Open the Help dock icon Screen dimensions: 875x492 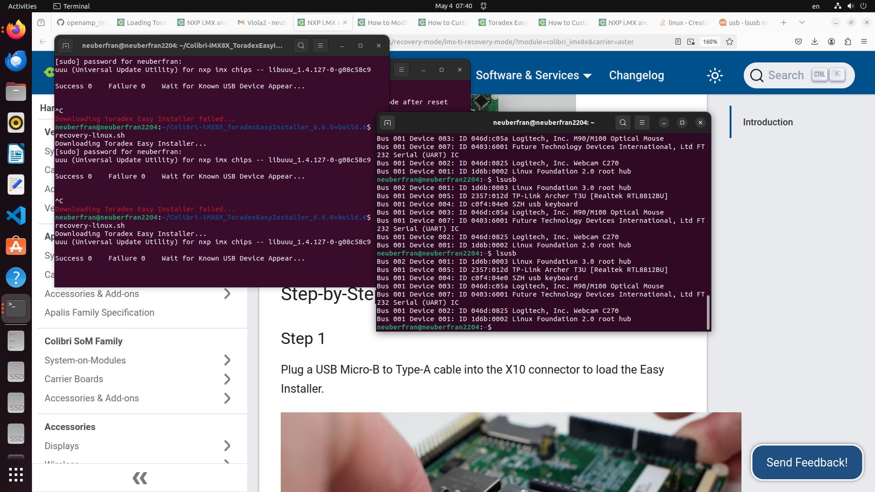coord(16,277)
